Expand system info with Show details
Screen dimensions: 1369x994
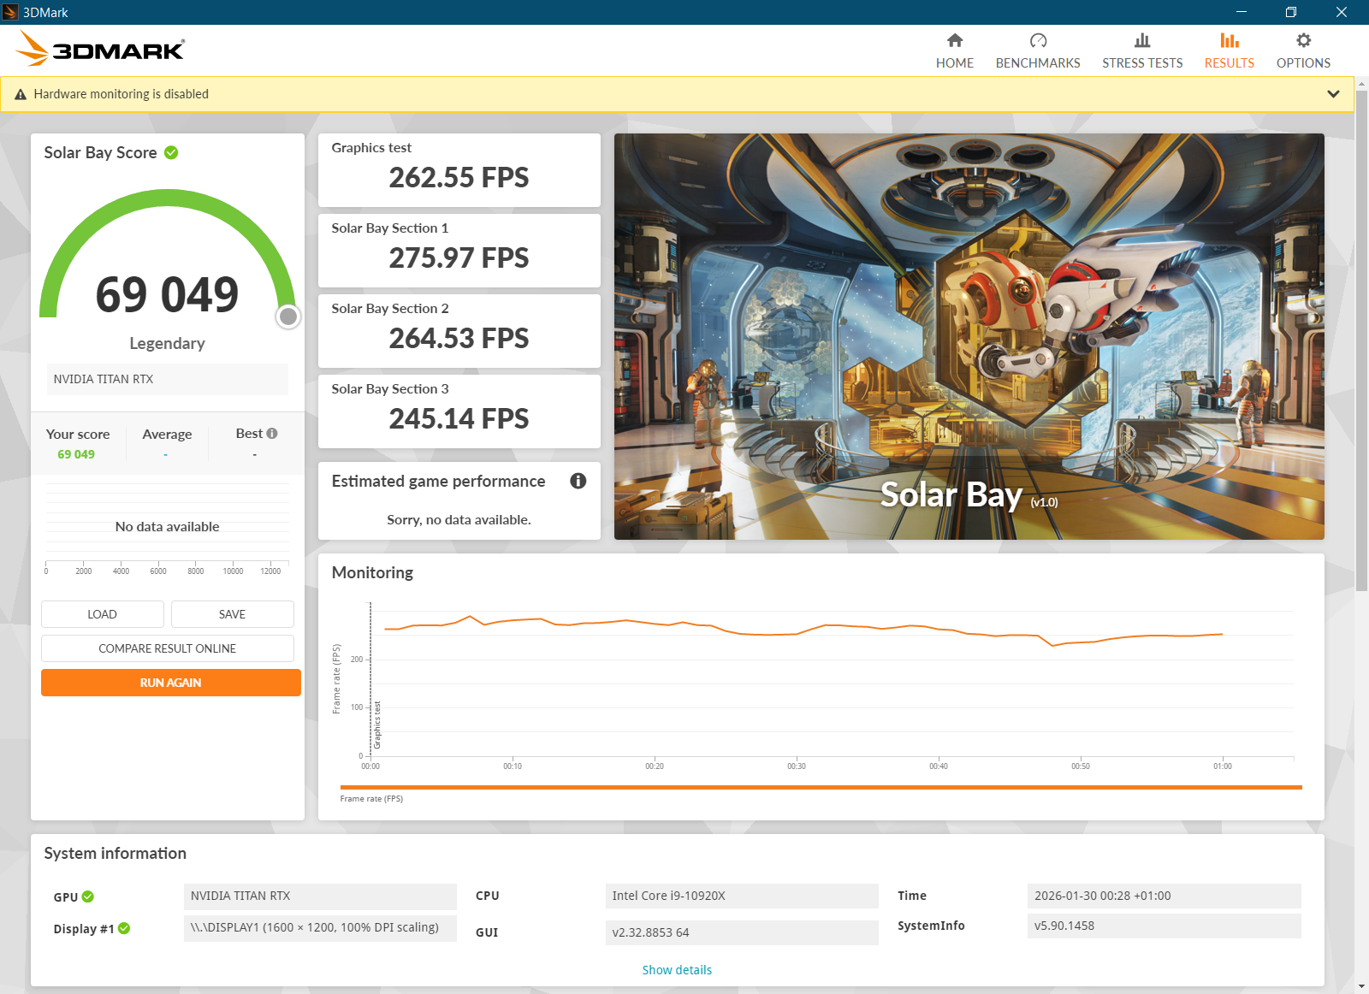pyautogui.click(x=677, y=970)
